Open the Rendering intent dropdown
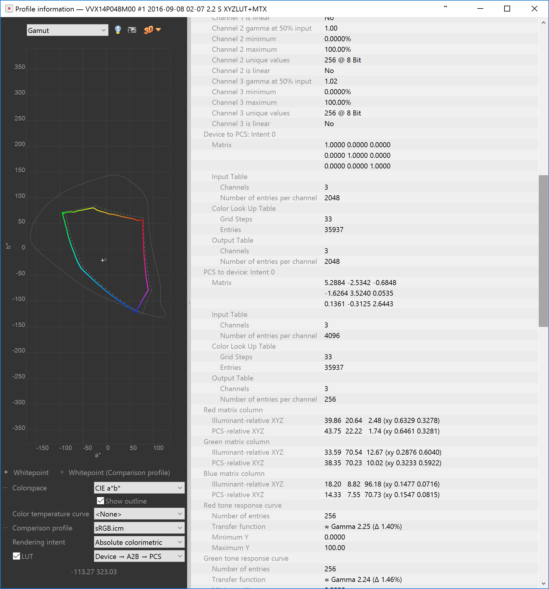 pyautogui.click(x=139, y=542)
